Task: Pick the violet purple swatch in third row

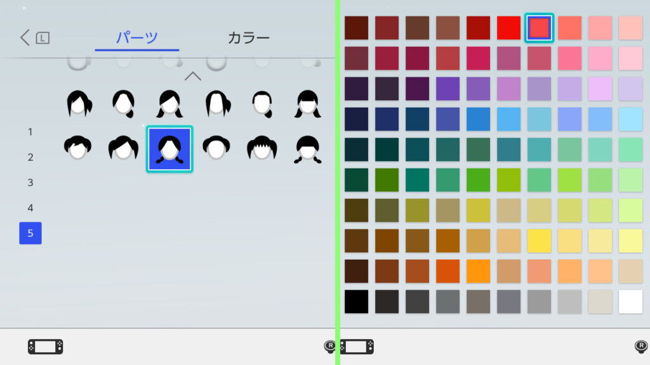Action: (448, 89)
